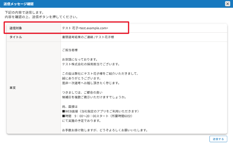Click the line テスト株式会社の採用担当でございます。
This screenshot has height=145, width=233.
91,64
